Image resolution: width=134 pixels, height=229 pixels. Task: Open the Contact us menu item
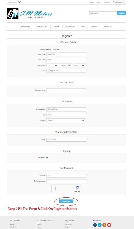[107, 27]
